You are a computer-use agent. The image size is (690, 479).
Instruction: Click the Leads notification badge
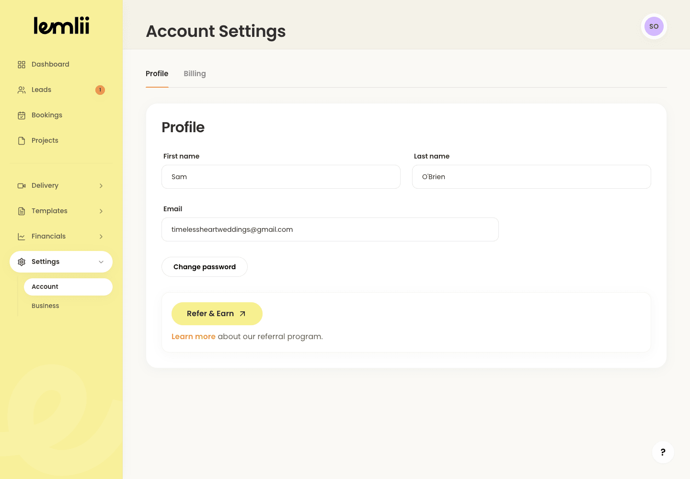[100, 90]
